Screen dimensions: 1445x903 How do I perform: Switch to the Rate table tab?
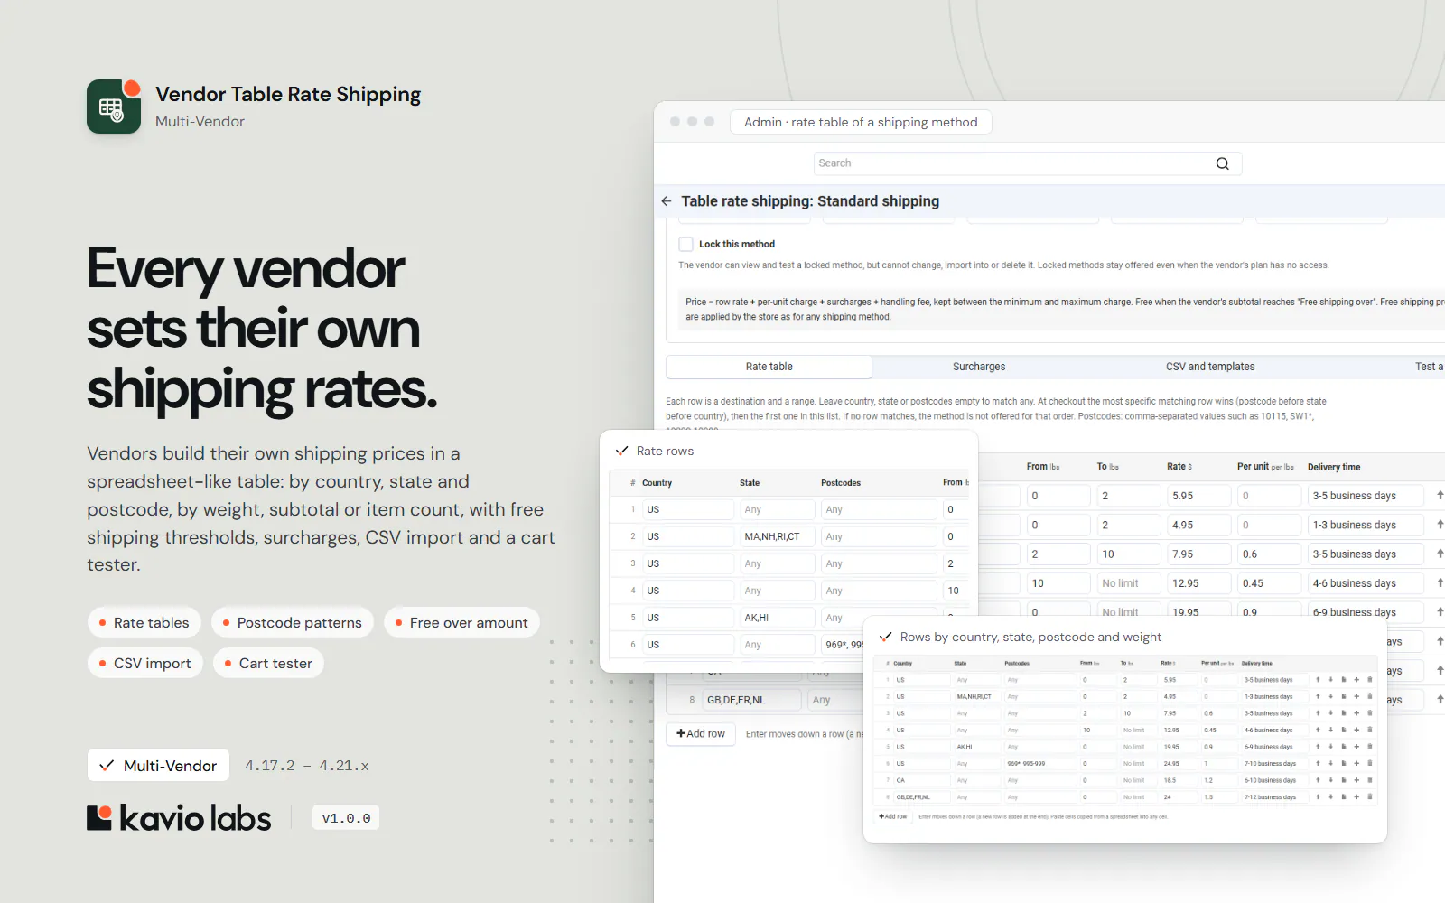769,367
